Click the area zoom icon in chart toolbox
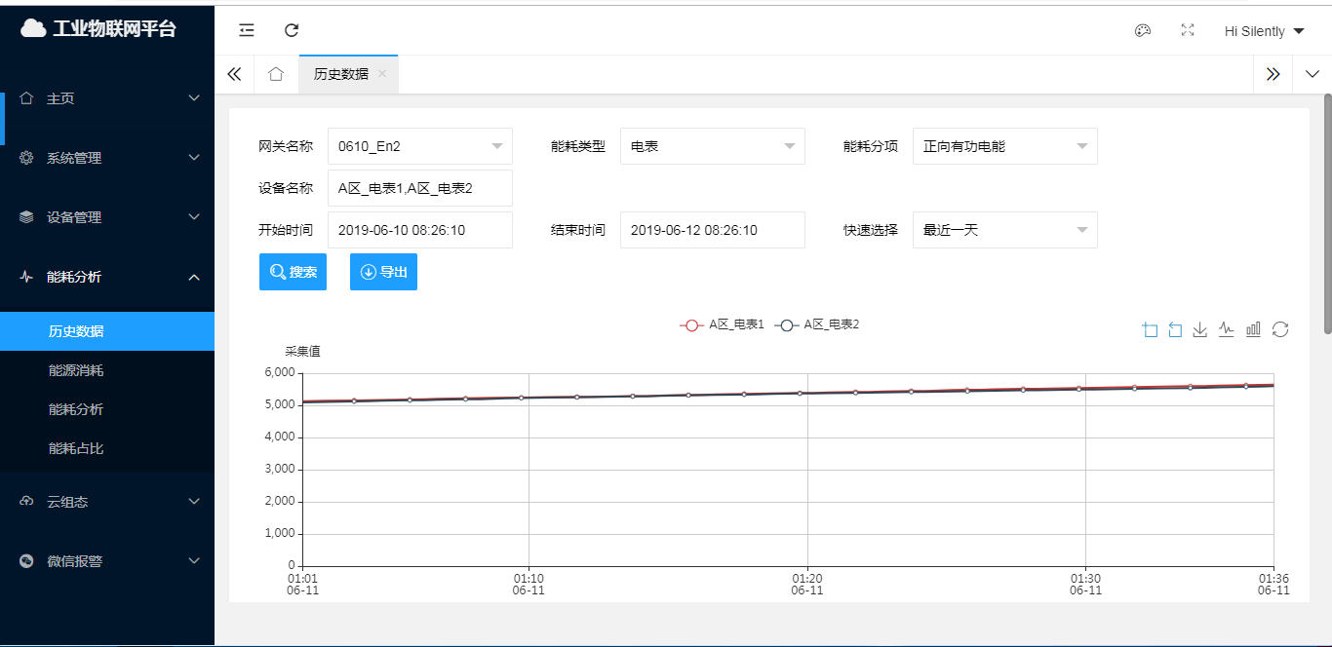Screen dimensions: 1332x647 1150,330
